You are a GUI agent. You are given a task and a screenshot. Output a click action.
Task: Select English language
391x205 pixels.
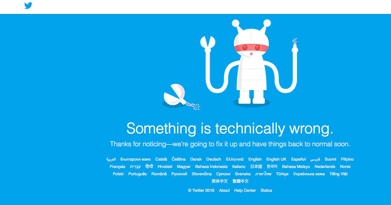[255, 159]
